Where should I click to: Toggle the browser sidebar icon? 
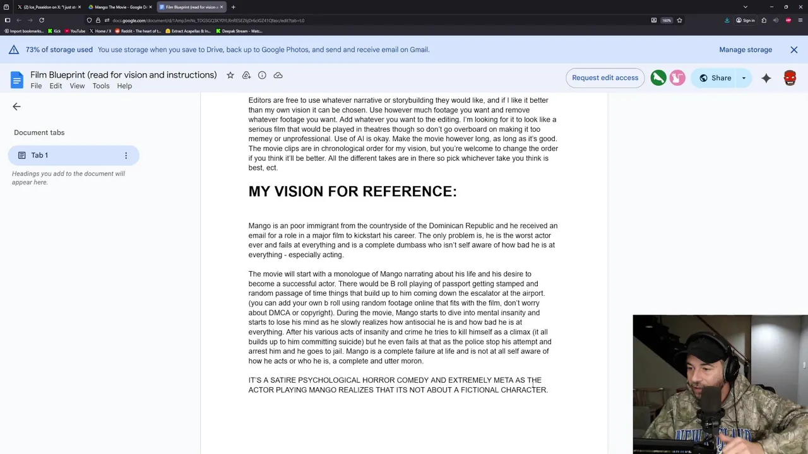coord(7,20)
